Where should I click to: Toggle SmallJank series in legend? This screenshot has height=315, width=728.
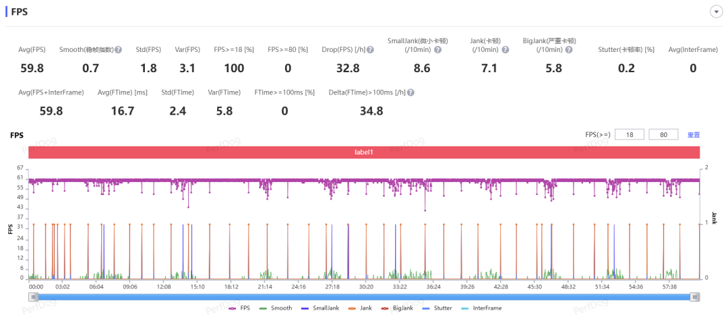[x=322, y=308]
